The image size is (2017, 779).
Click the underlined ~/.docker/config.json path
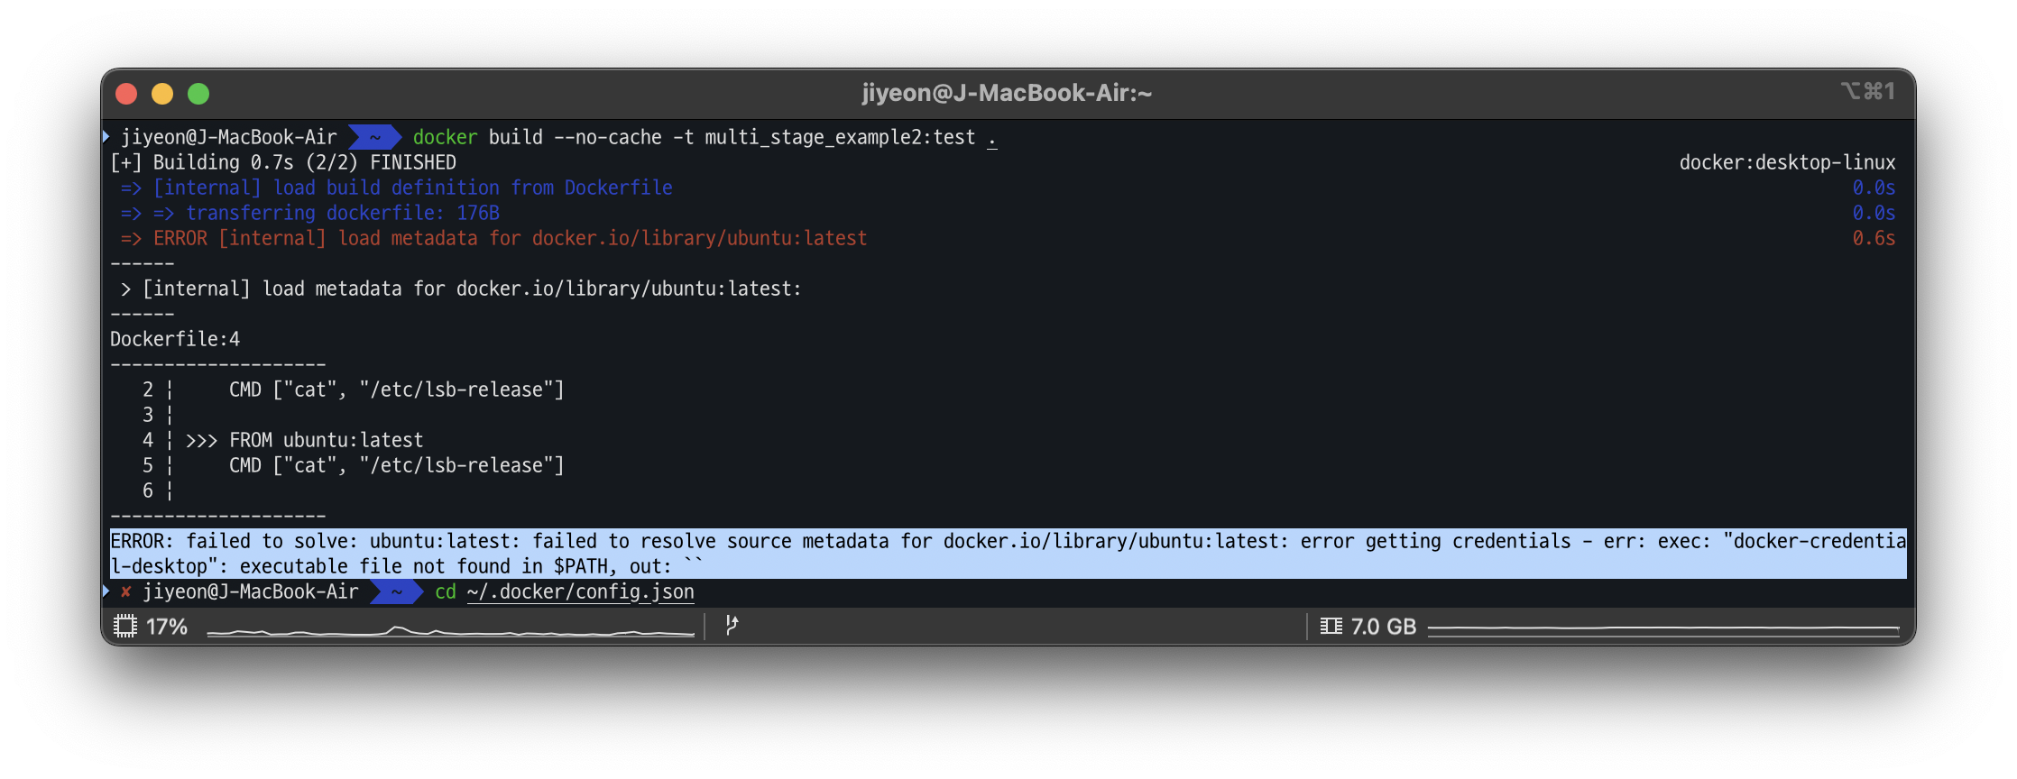581,592
